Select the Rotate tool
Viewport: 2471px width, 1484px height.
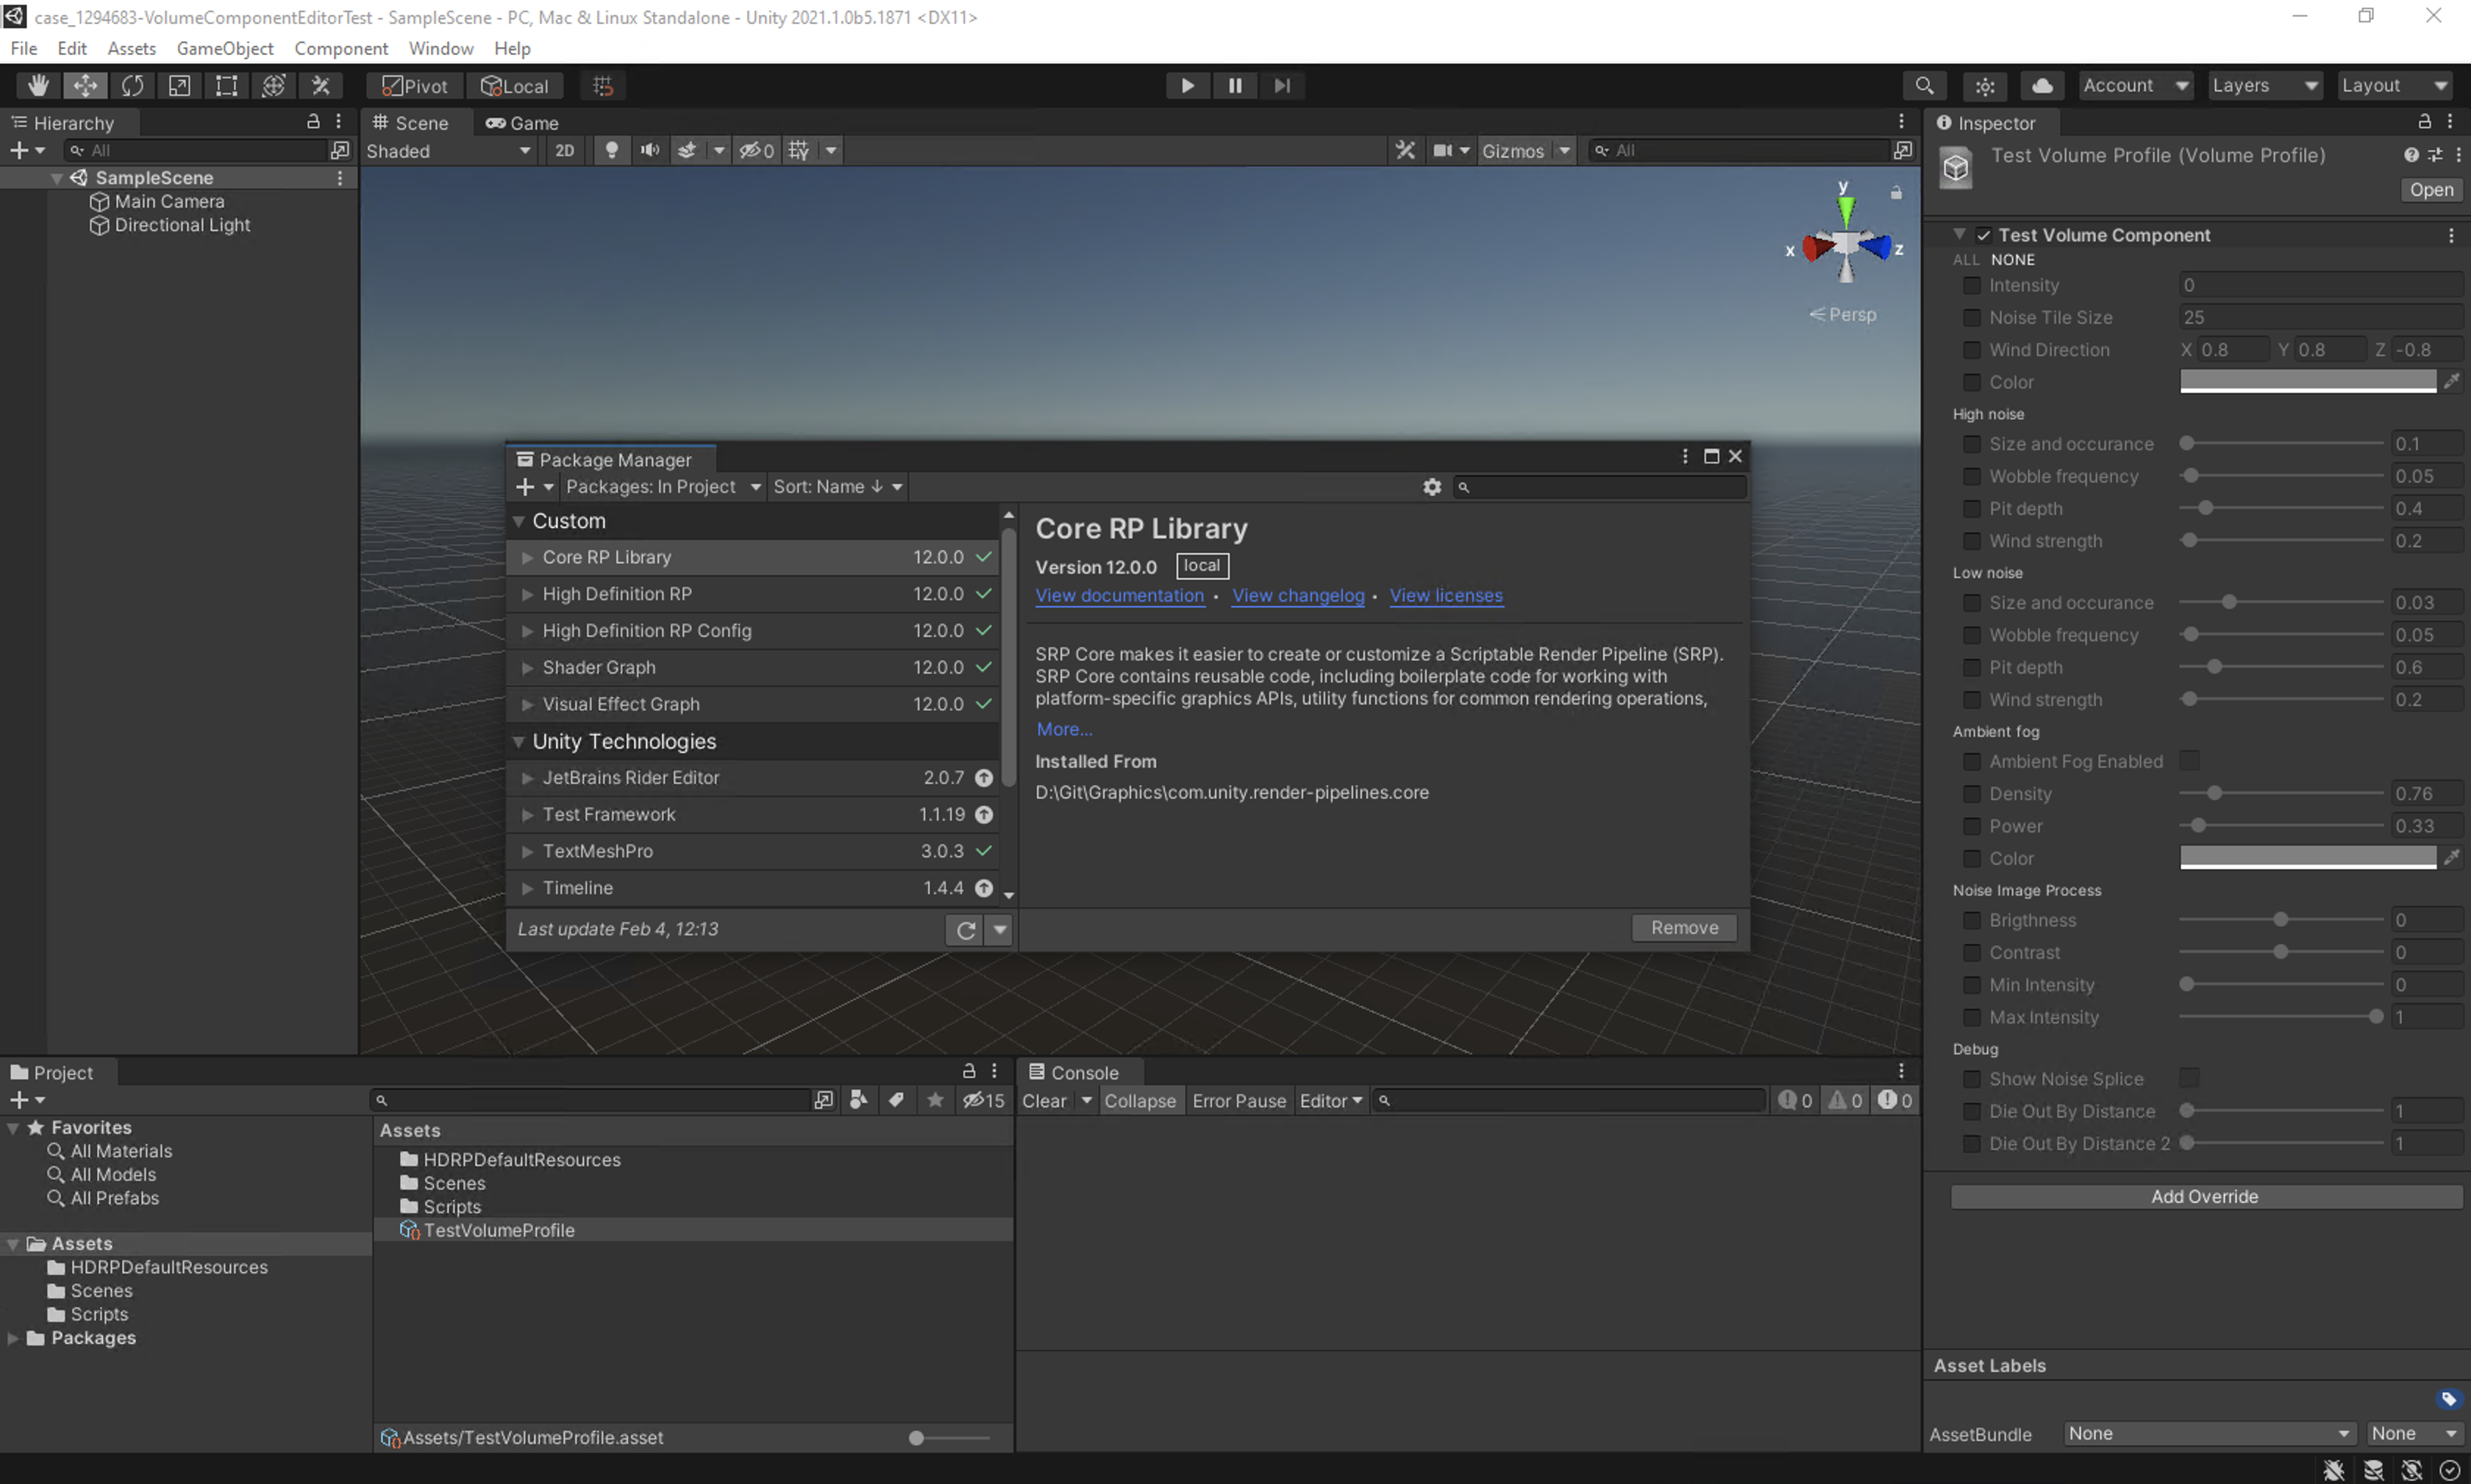[132, 86]
